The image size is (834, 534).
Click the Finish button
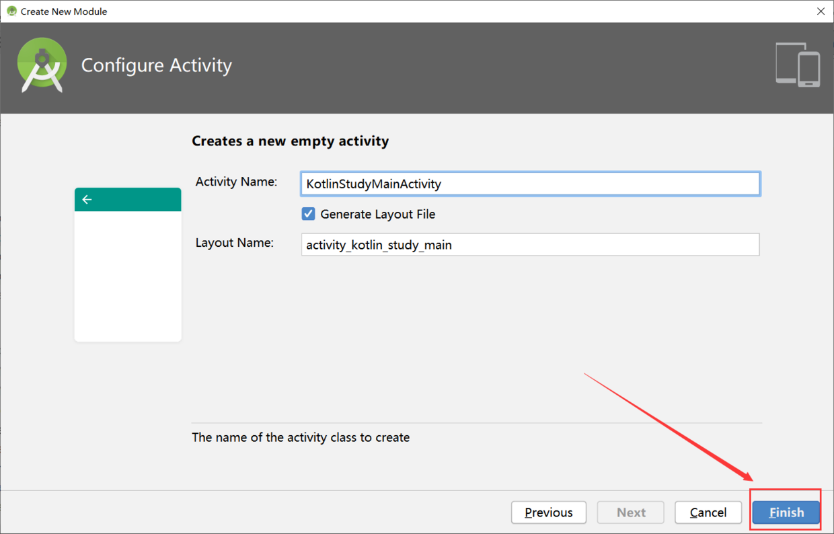click(786, 512)
